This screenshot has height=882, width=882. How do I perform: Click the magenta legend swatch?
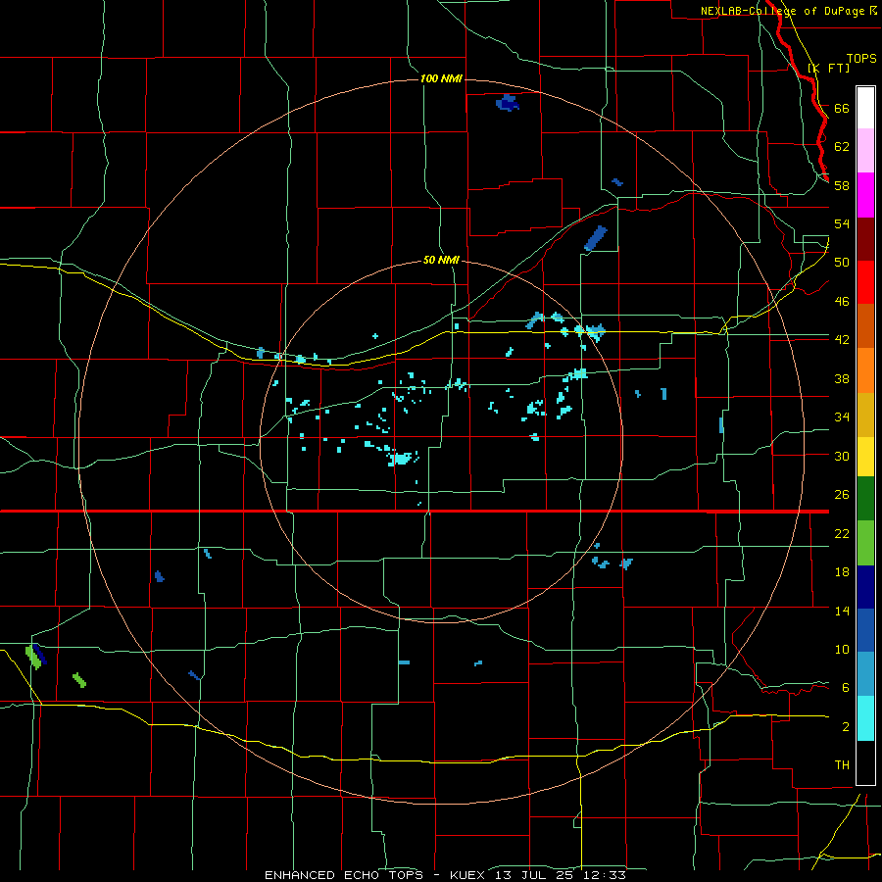(865, 195)
